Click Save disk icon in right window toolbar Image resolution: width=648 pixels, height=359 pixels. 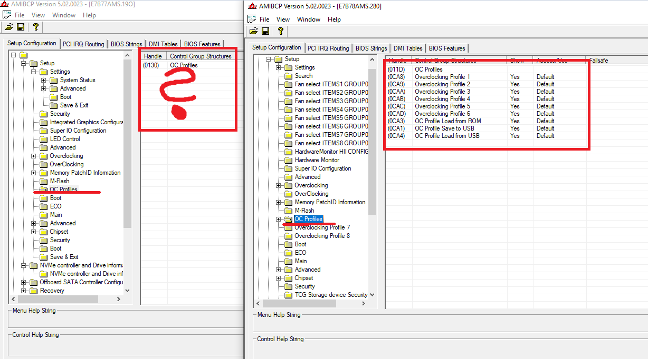(265, 31)
